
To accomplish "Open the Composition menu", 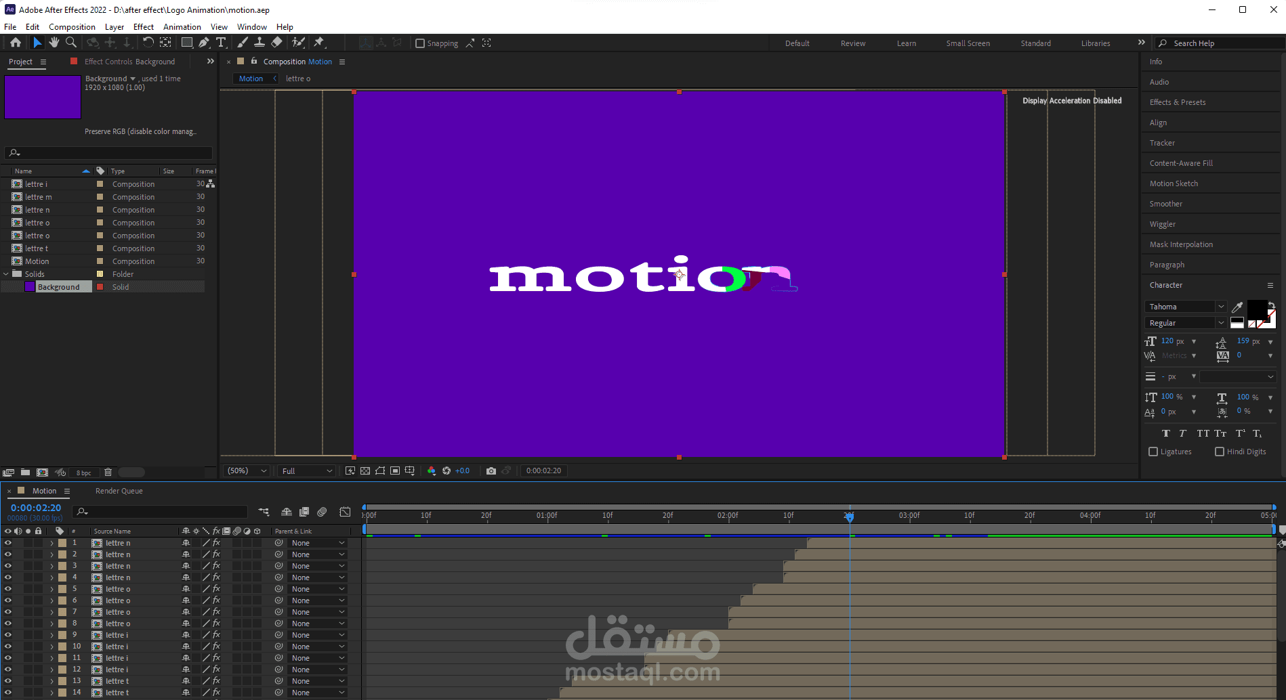I will (72, 27).
